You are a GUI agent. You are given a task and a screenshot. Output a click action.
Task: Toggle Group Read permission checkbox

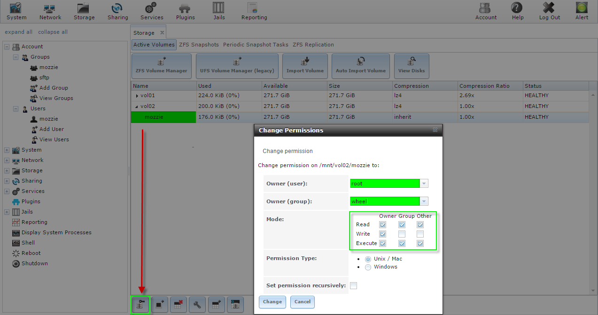coord(402,224)
